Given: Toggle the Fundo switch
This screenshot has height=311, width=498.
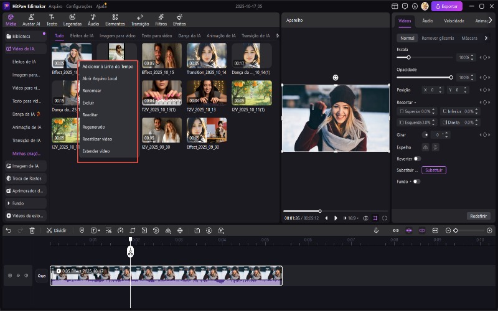Looking at the screenshot, I should [416, 182].
